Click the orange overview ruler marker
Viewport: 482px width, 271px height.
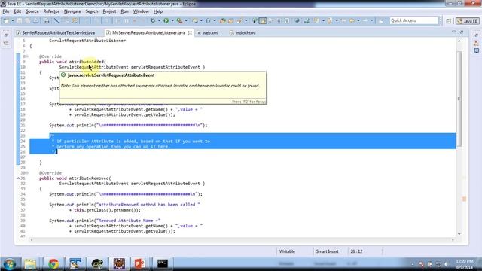pyautogui.click(x=464, y=199)
